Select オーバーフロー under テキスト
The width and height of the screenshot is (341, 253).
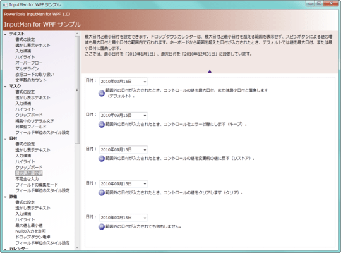[28, 63]
